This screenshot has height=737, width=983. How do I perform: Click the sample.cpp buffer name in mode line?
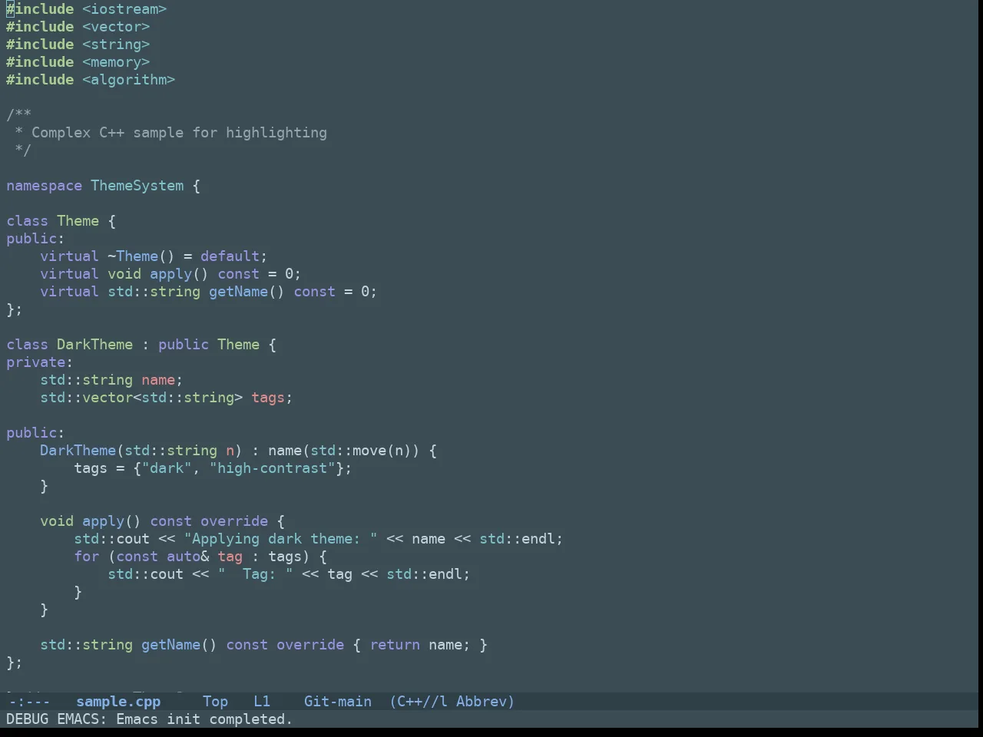pyautogui.click(x=118, y=701)
